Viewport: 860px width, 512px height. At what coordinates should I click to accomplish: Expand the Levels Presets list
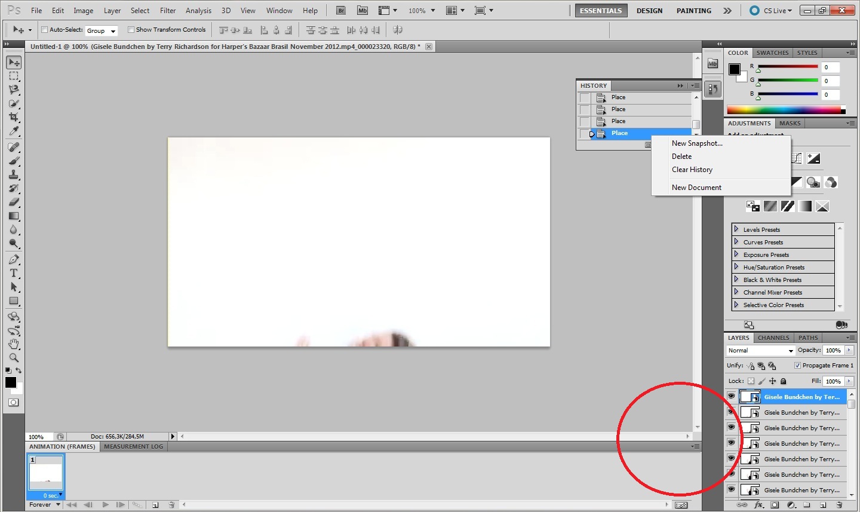(x=736, y=229)
